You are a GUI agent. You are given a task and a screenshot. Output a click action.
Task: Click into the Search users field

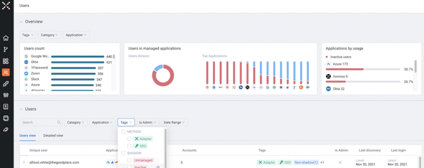click(x=41, y=123)
